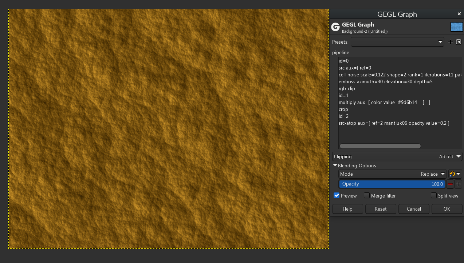Open the preset management menu arrow icon
This screenshot has width=464, height=263.
click(459, 42)
